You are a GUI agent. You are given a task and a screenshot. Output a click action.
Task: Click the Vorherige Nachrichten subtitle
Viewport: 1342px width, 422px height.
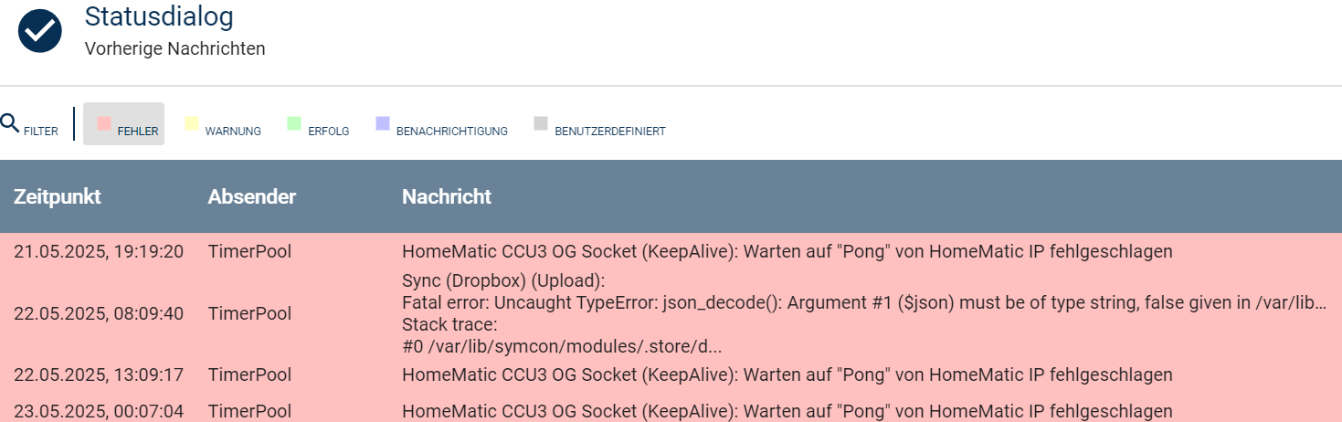(x=175, y=49)
